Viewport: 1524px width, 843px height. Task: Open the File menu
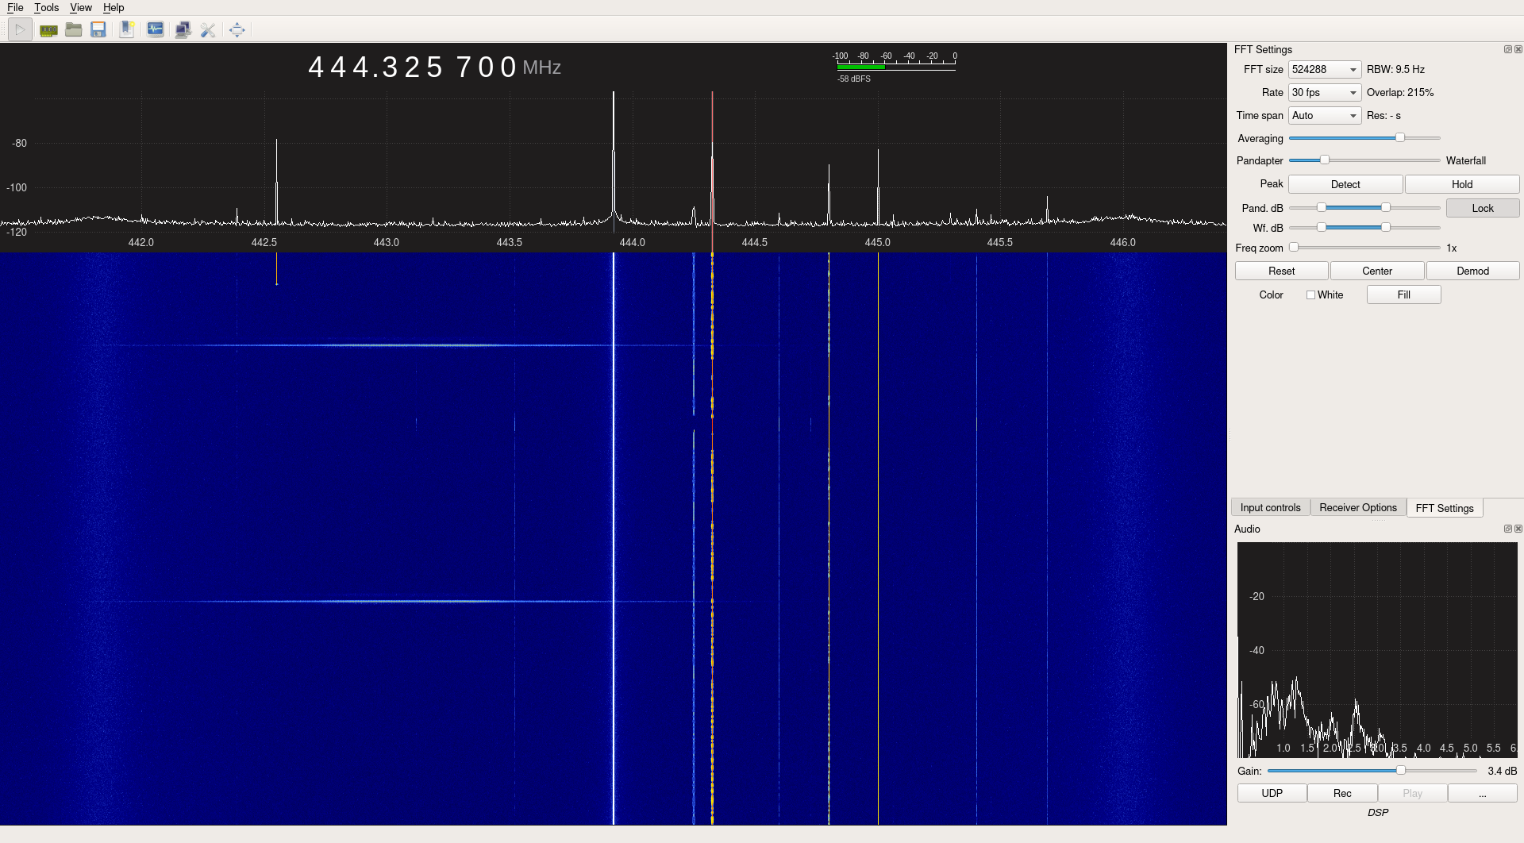(x=15, y=7)
